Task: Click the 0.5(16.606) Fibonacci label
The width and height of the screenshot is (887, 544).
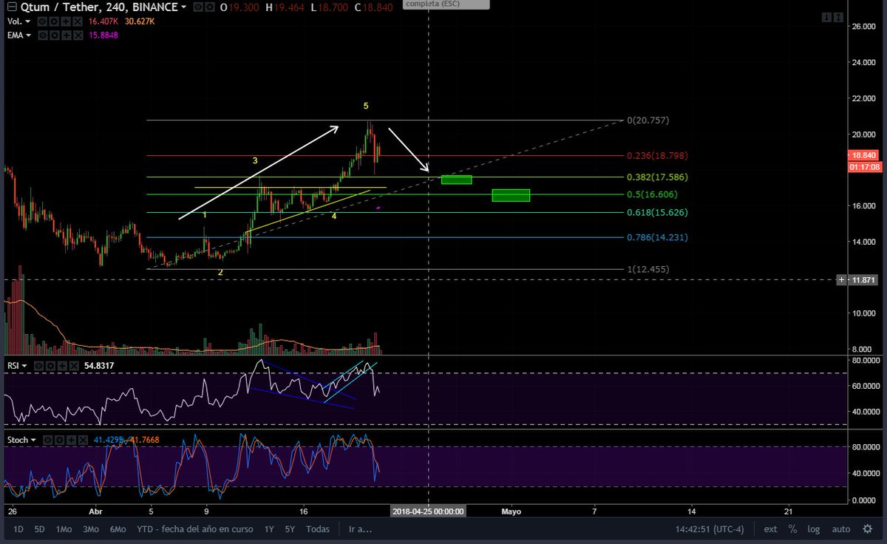Action: point(653,194)
